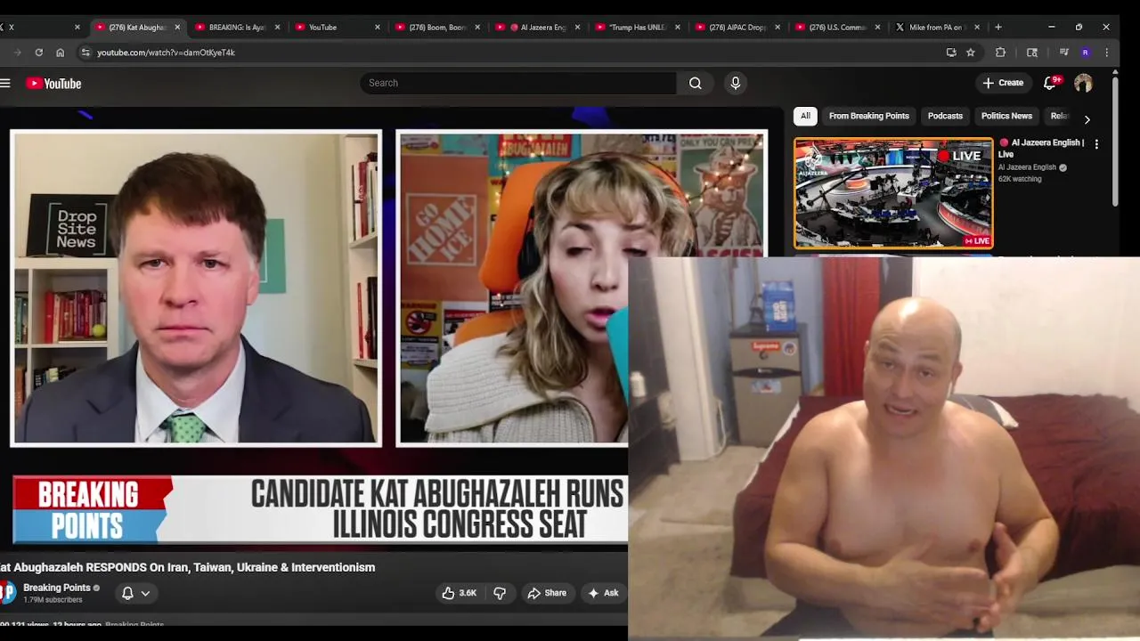The height and width of the screenshot is (641, 1140).
Task: Open more options for Al Jazeera live video
Action: (x=1096, y=143)
